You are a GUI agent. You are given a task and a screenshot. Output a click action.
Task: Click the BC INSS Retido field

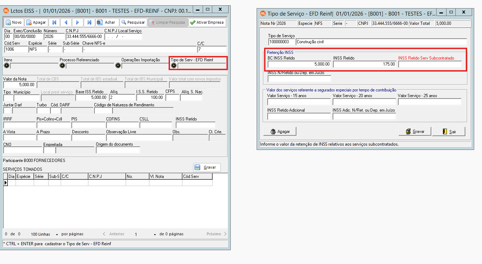click(x=299, y=64)
